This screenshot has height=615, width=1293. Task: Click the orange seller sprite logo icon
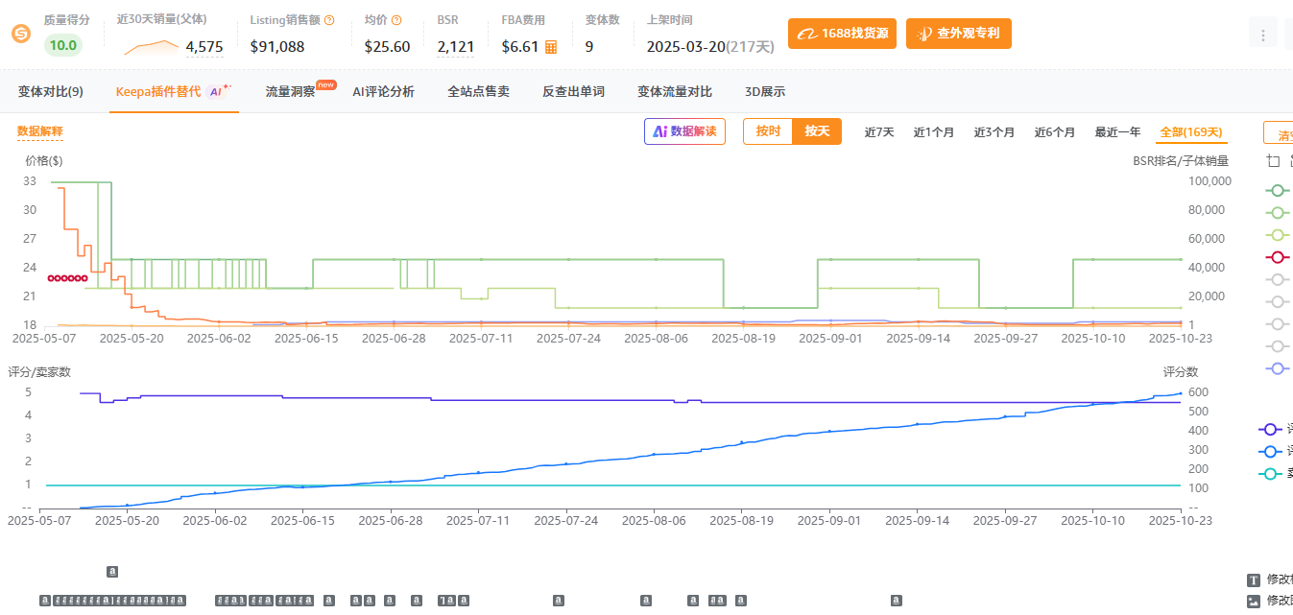[21, 35]
